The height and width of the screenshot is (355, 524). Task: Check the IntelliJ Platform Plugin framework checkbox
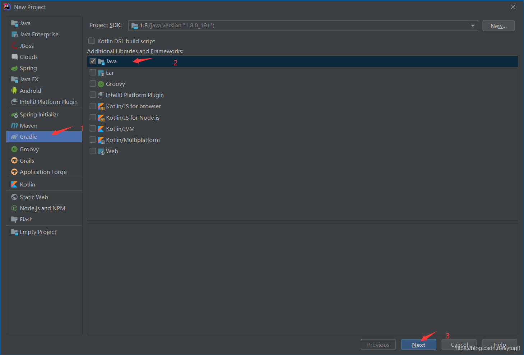pos(93,95)
